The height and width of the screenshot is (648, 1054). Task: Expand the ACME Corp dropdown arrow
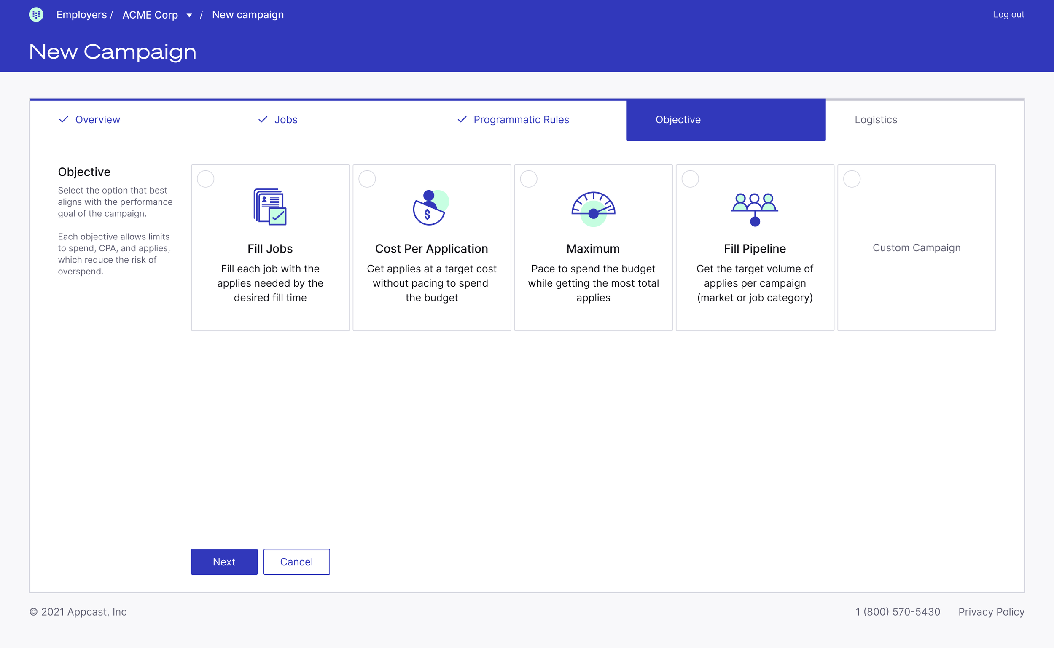coord(189,16)
